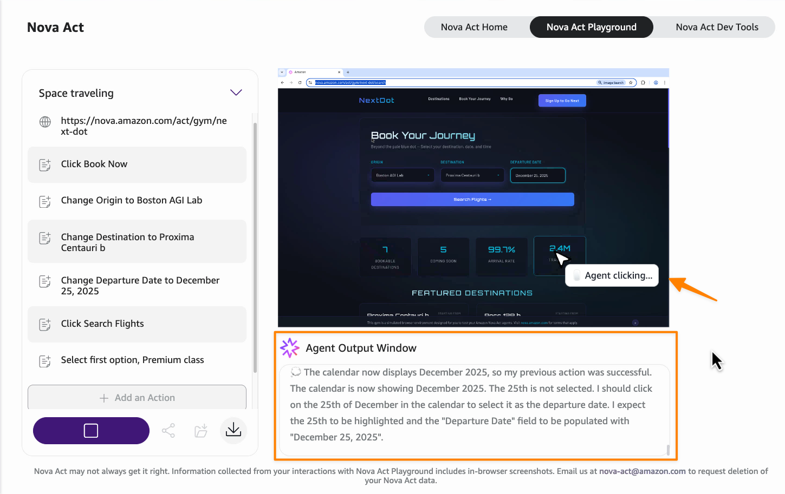Click the 7 Bookable Destinations stat card
785x494 pixels.
[385, 257]
